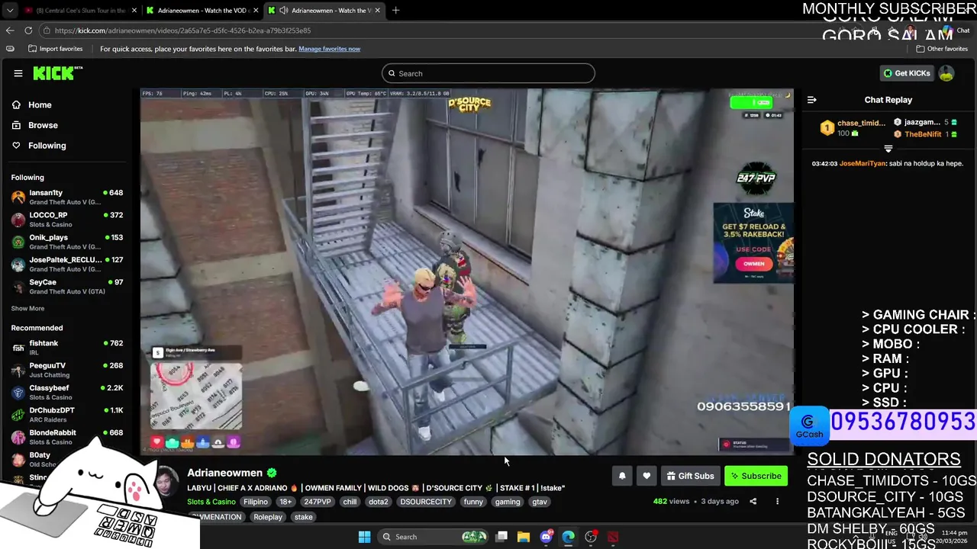Click the video player area
Screen dimensions: 977x549
point(466,271)
